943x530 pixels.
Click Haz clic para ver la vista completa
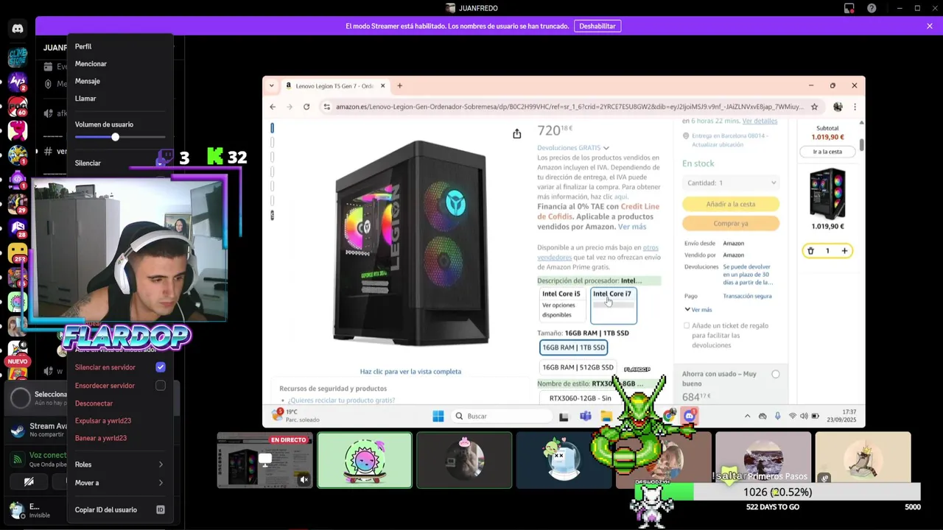point(410,372)
